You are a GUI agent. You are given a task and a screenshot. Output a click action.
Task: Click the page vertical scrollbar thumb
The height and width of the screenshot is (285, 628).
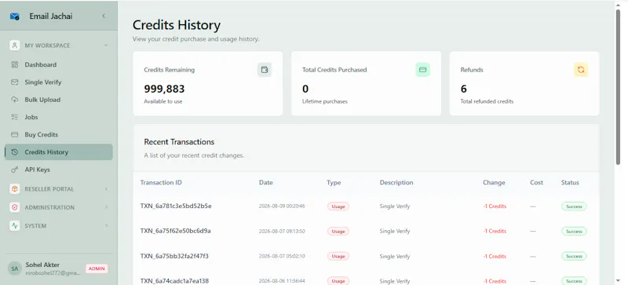618,87
